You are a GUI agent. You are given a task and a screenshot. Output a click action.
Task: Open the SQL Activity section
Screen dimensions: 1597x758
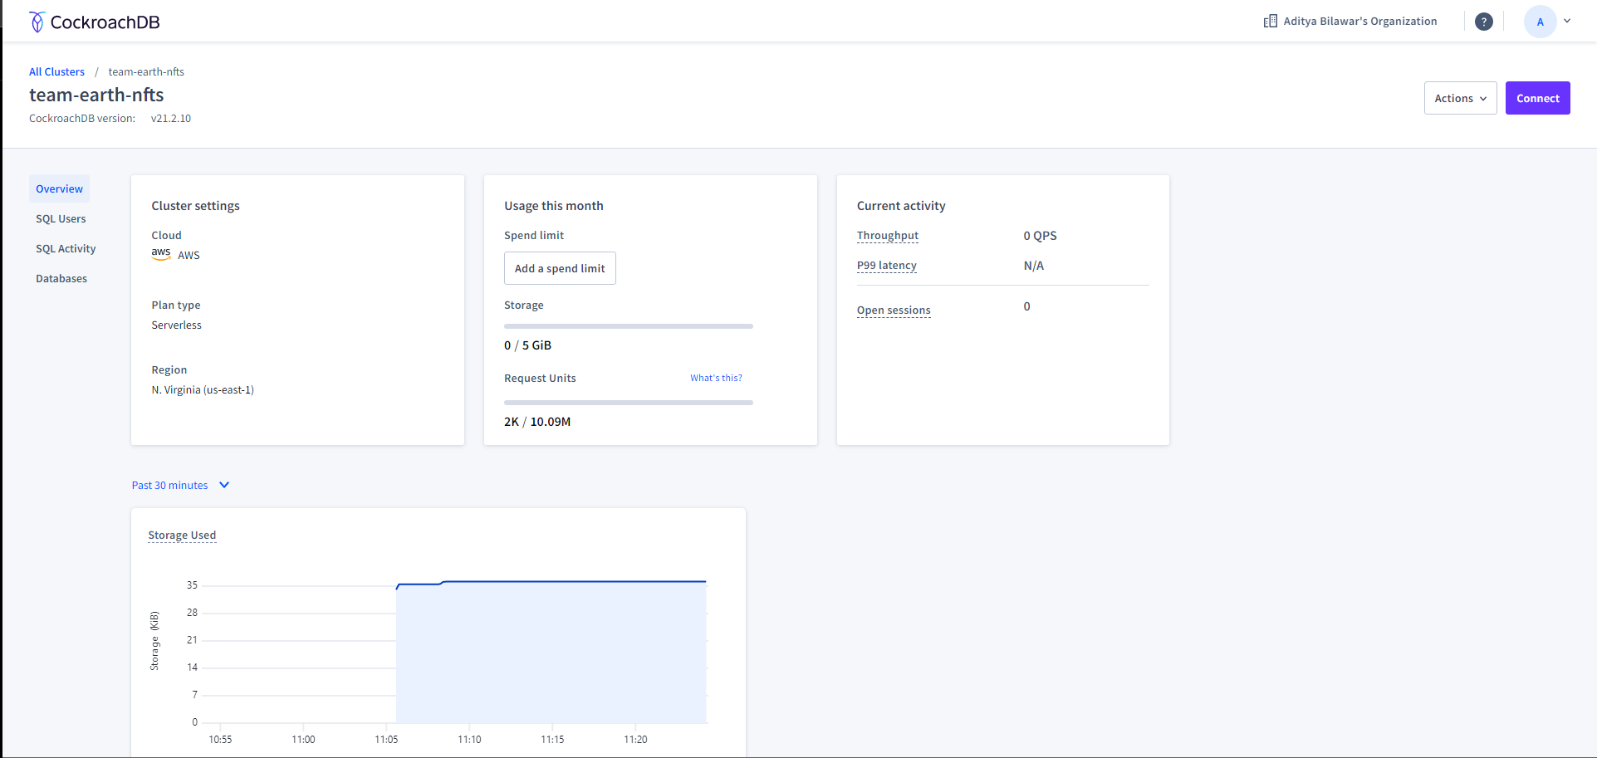(66, 249)
